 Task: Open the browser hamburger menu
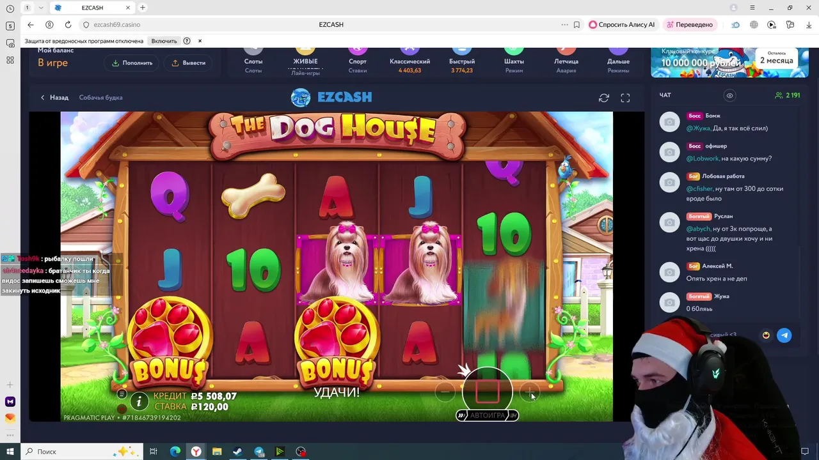coord(752,8)
